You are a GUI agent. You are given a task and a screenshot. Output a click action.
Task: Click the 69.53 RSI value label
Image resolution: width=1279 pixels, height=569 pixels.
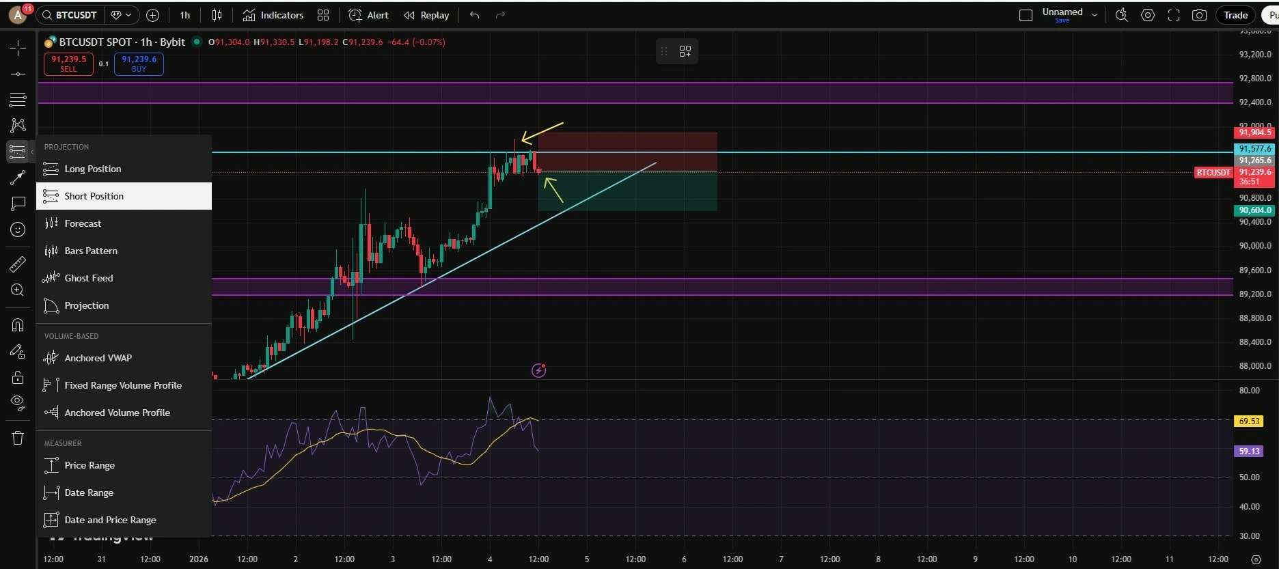[1249, 421]
